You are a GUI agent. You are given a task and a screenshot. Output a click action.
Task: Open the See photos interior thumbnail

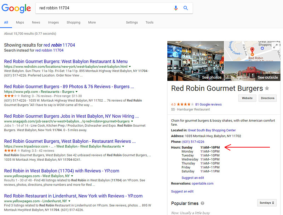click(x=196, y=61)
